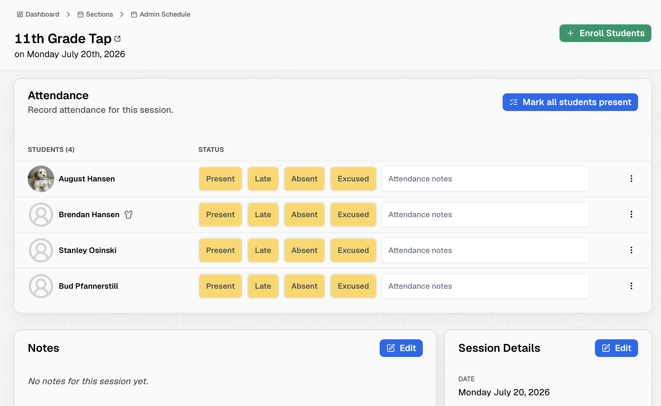Open more options menu for Brendan Hansen
The height and width of the screenshot is (406, 661).
(x=631, y=215)
